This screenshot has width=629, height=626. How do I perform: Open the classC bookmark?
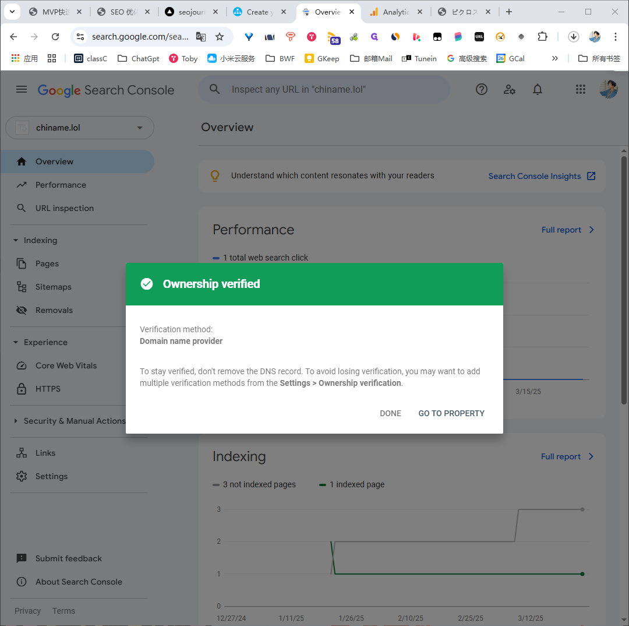click(x=91, y=59)
